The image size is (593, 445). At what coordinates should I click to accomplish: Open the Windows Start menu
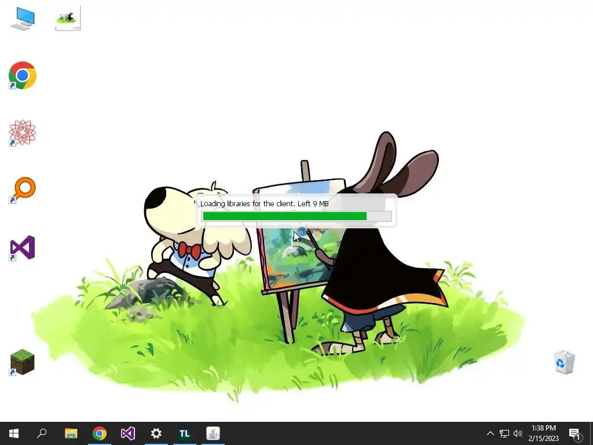point(14,433)
